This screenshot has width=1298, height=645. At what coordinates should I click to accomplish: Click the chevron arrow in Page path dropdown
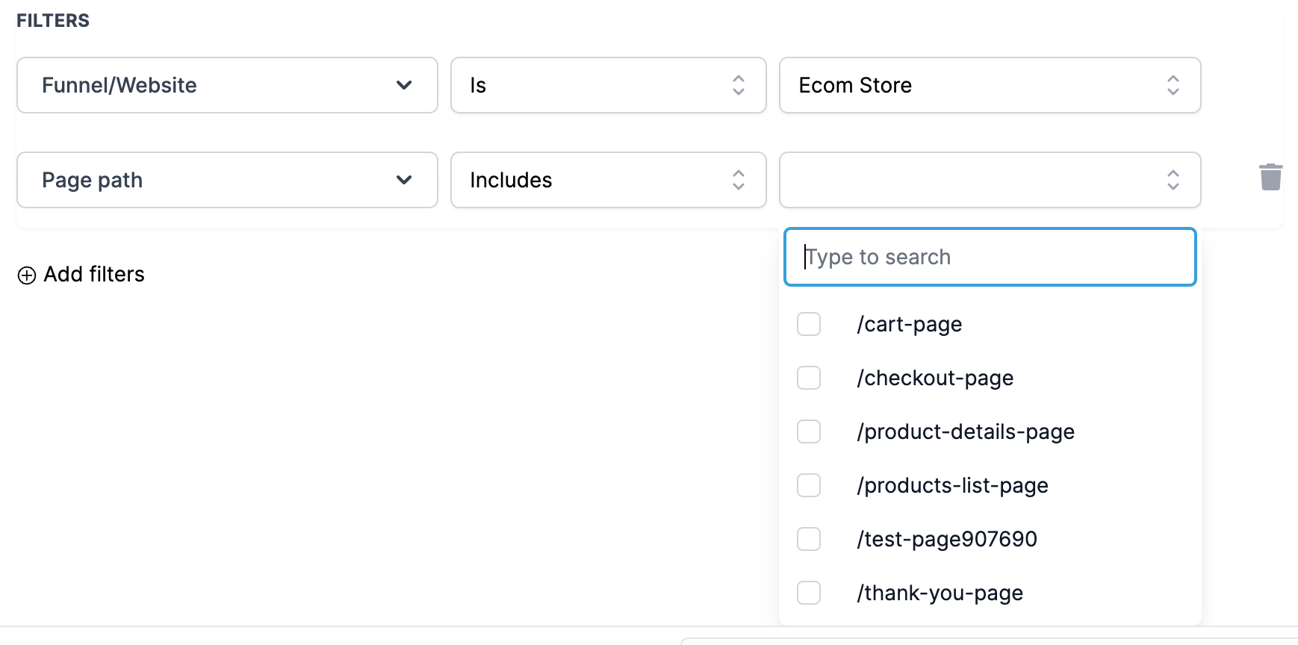point(404,180)
